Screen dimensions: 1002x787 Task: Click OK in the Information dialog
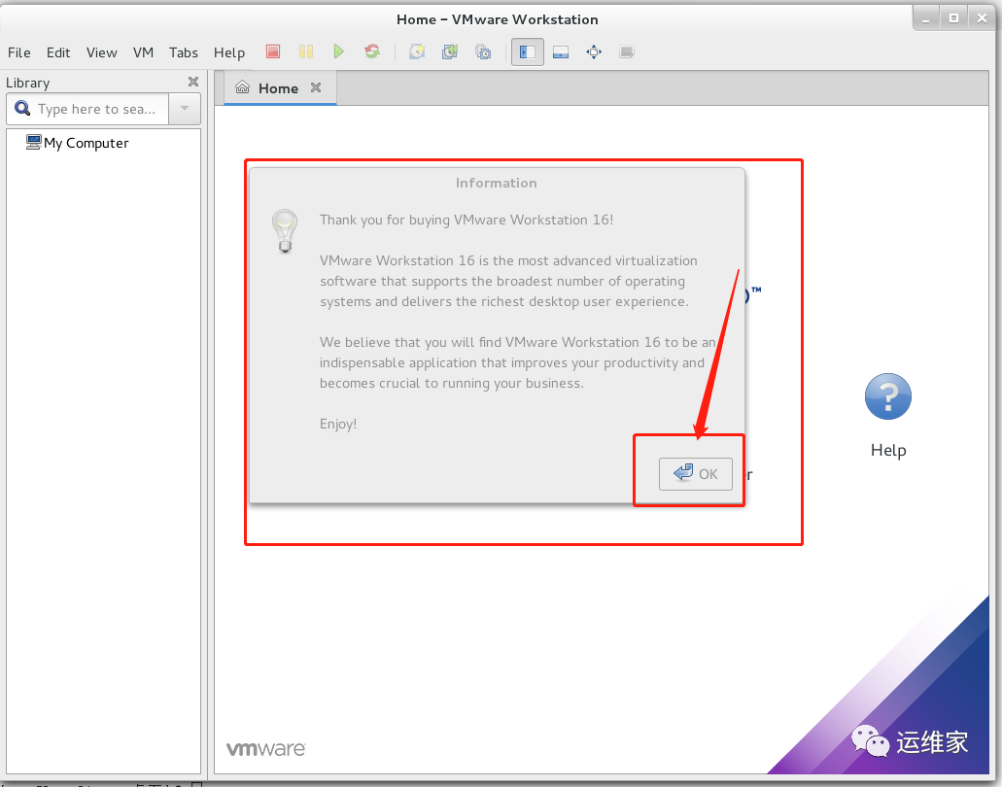pyautogui.click(x=695, y=474)
